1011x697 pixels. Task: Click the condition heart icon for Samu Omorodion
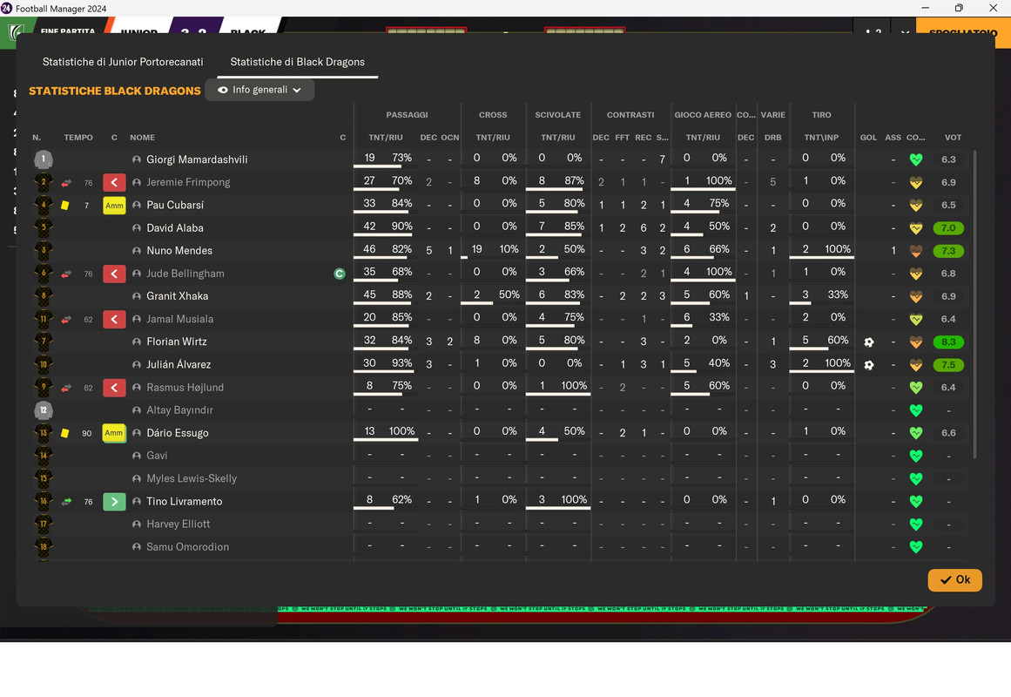[x=915, y=546]
